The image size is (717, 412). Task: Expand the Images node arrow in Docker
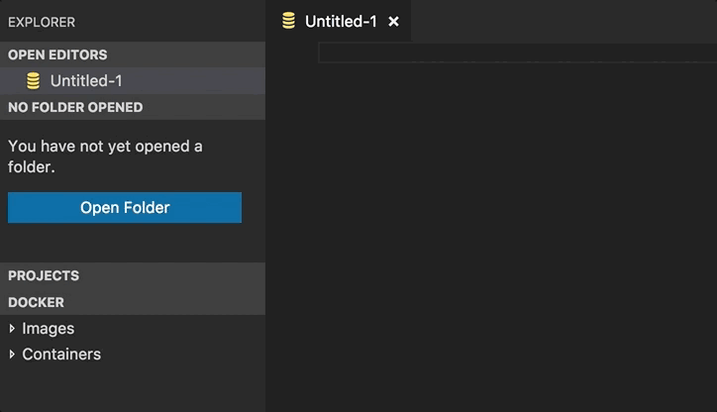(12, 329)
